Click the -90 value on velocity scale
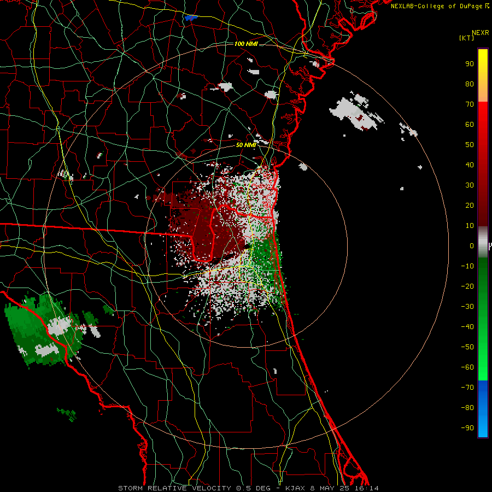 [467, 428]
